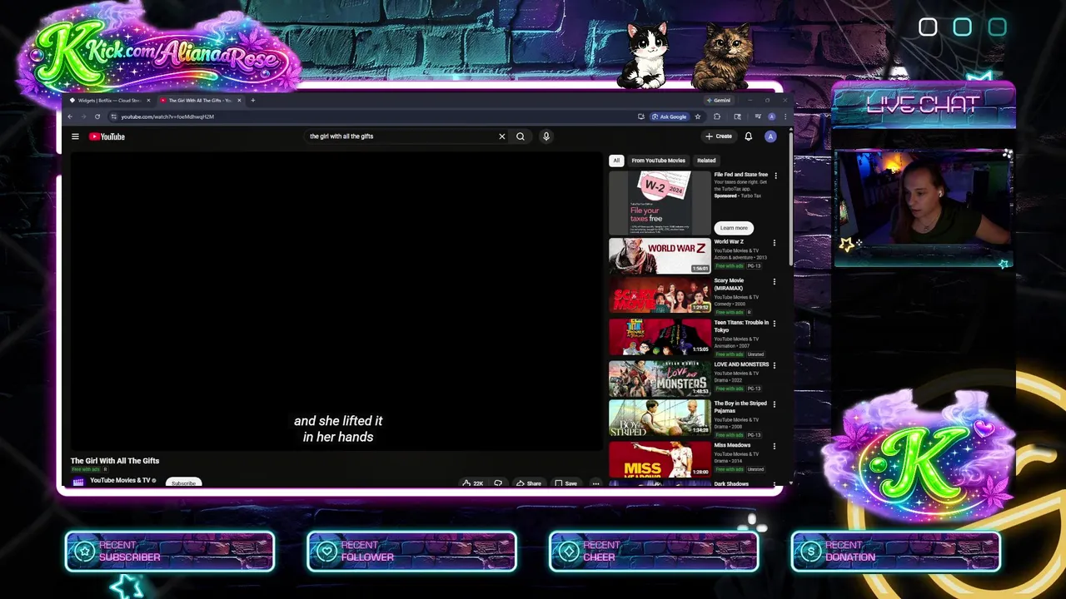Click the browser forward arrow
Image resolution: width=1066 pixels, height=599 pixels.
click(83, 116)
